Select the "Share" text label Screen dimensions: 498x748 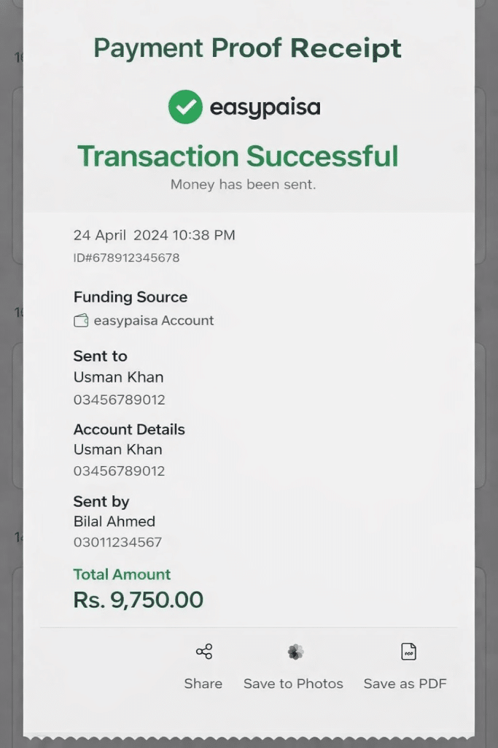pos(203,684)
